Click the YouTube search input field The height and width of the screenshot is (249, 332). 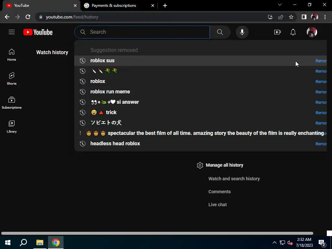click(142, 32)
